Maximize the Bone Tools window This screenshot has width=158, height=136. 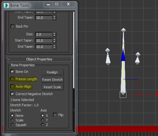tap(57, 4)
